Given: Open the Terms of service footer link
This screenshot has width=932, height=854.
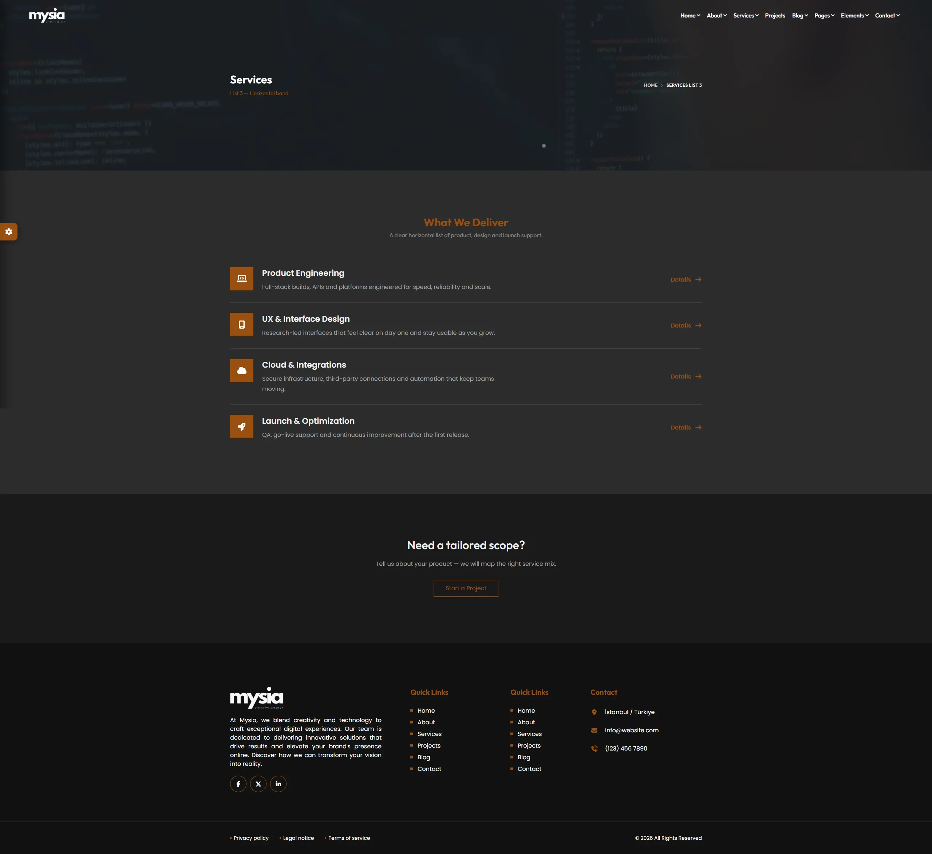Looking at the screenshot, I should 349,838.
